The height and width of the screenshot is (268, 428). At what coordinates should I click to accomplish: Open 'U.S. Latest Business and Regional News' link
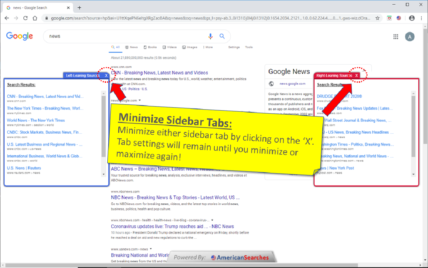45,144
